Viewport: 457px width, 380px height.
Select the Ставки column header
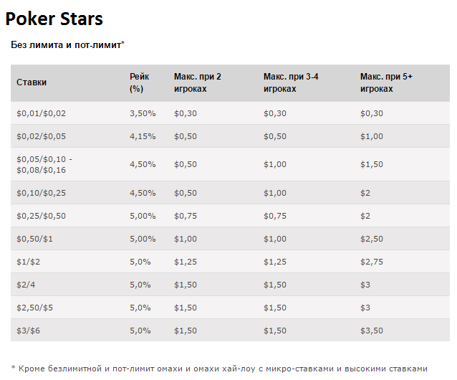click(32, 82)
